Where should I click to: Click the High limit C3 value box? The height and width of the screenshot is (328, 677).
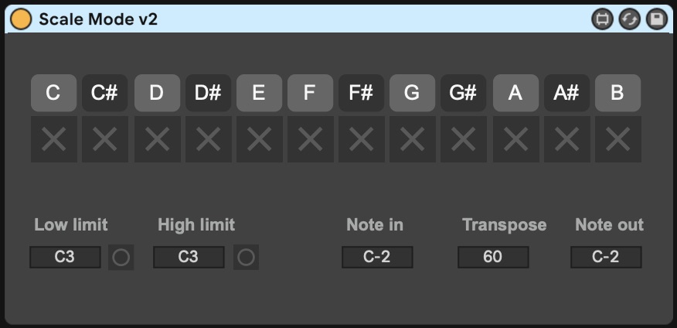[189, 258]
